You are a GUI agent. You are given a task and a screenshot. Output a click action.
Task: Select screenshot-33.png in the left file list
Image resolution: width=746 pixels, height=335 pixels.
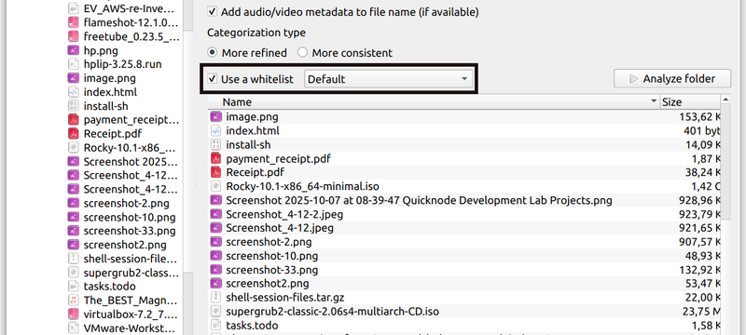(130, 231)
